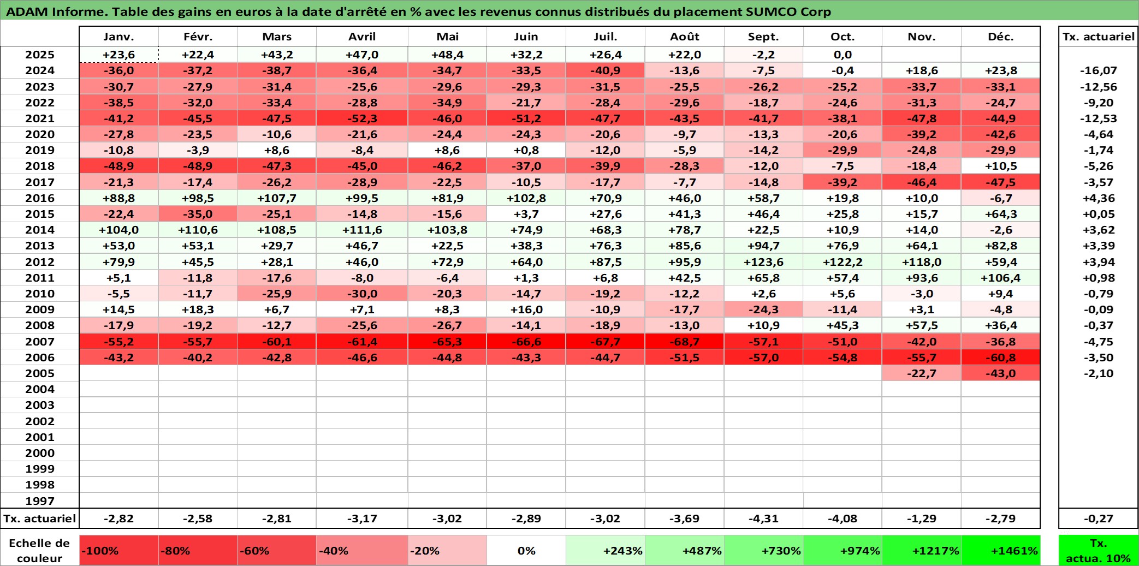Screen dimensions: 1139x566
Task: Click the +1461% green color scale swatch
Action: point(1001,550)
